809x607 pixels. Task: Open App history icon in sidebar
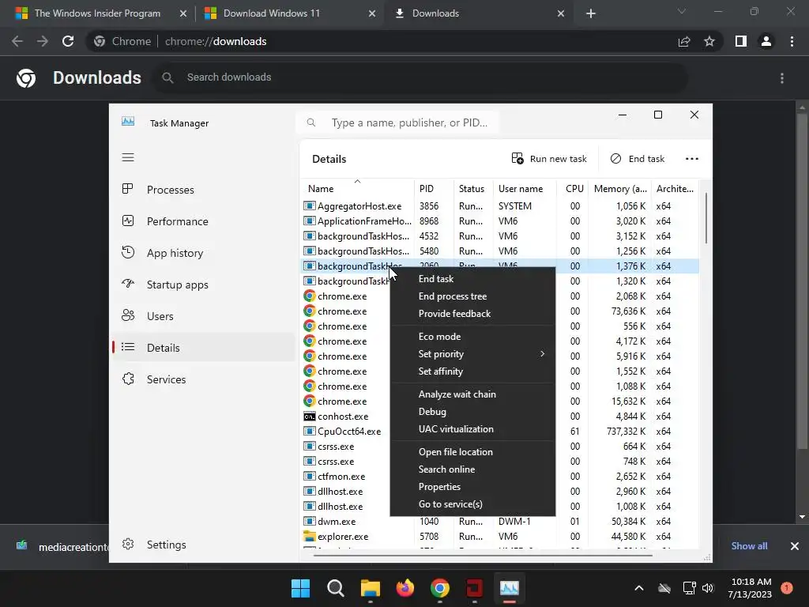click(128, 252)
